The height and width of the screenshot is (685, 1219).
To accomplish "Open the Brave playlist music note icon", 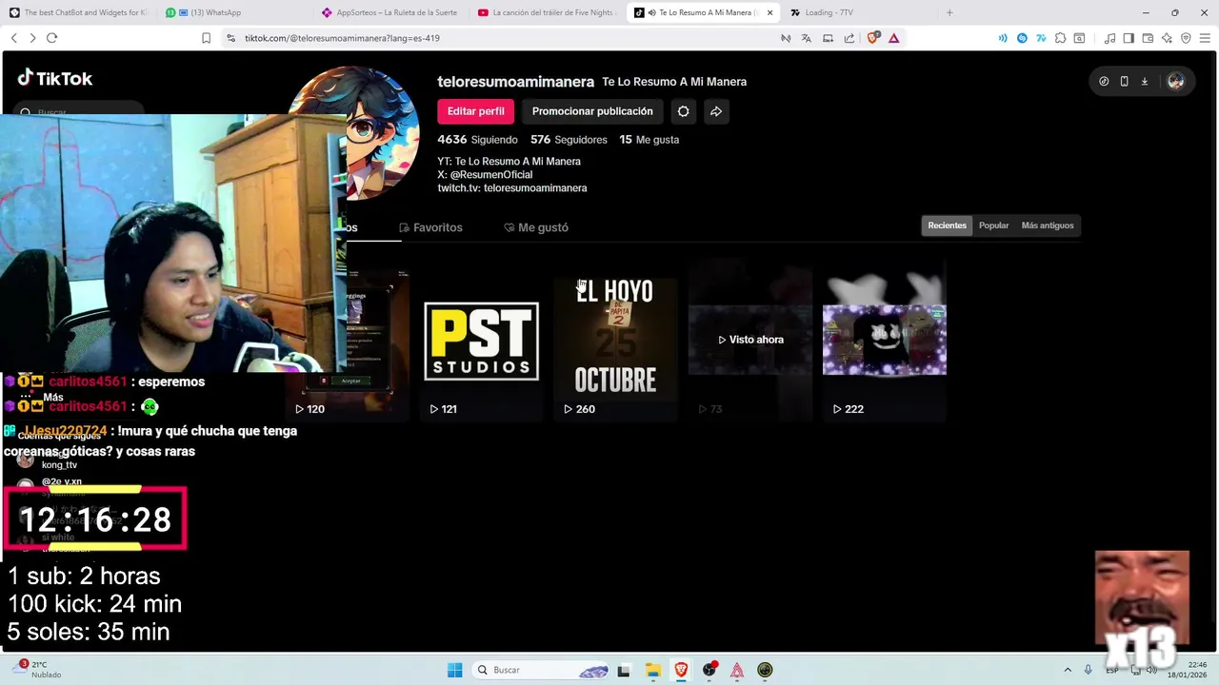I will tap(1109, 38).
